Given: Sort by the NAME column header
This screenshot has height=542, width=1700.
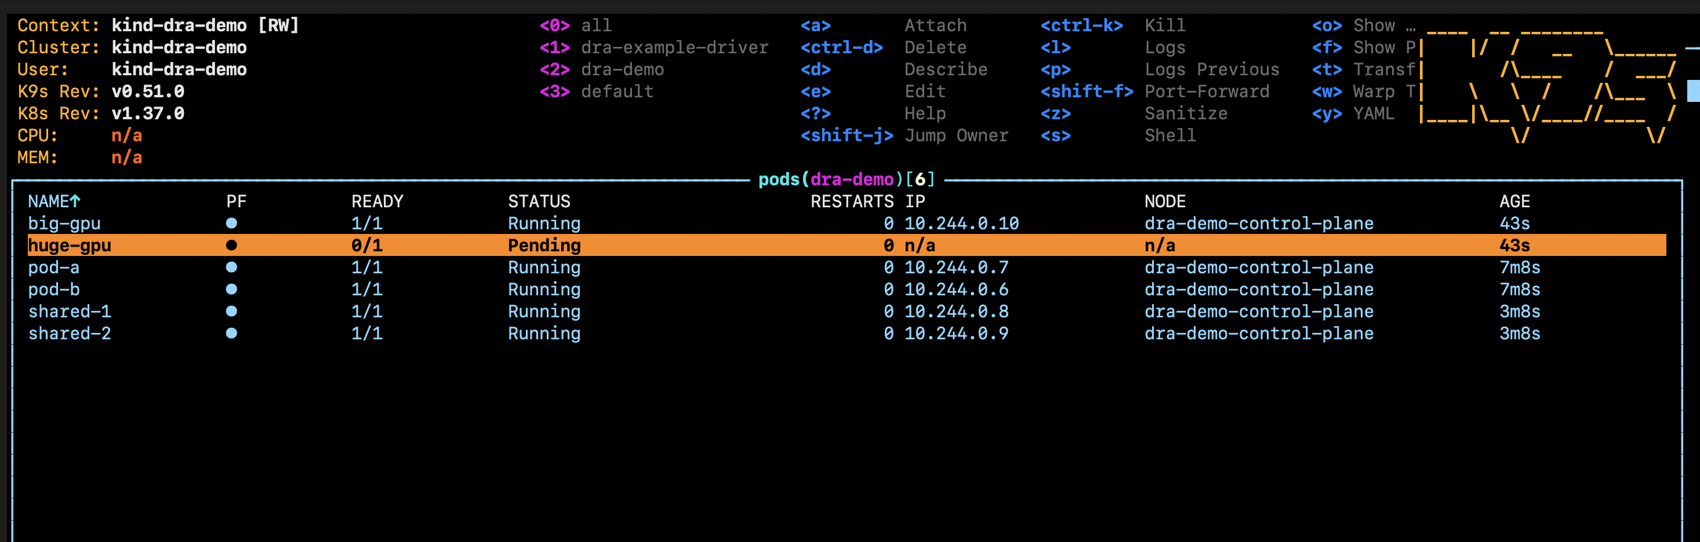Looking at the screenshot, I should pos(54,201).
